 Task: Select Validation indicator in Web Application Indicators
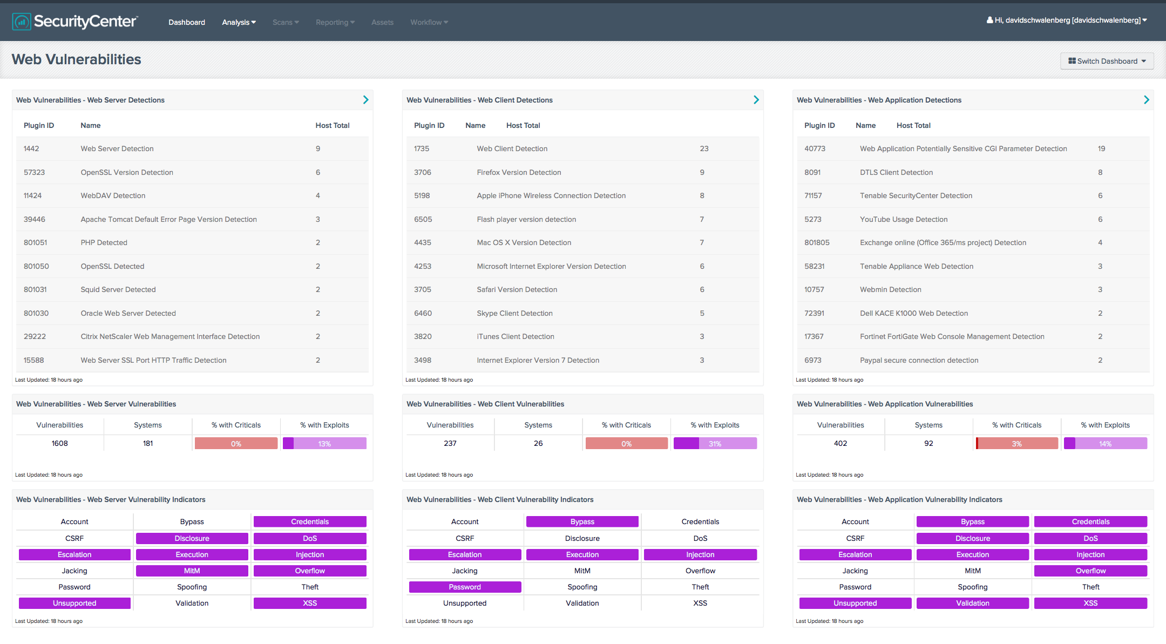click(x=973, y=603)
